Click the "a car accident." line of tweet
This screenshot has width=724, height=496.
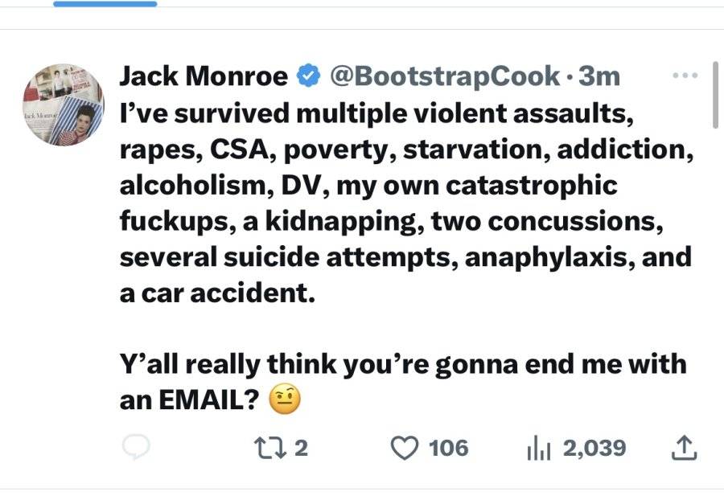tap(217, 293)
